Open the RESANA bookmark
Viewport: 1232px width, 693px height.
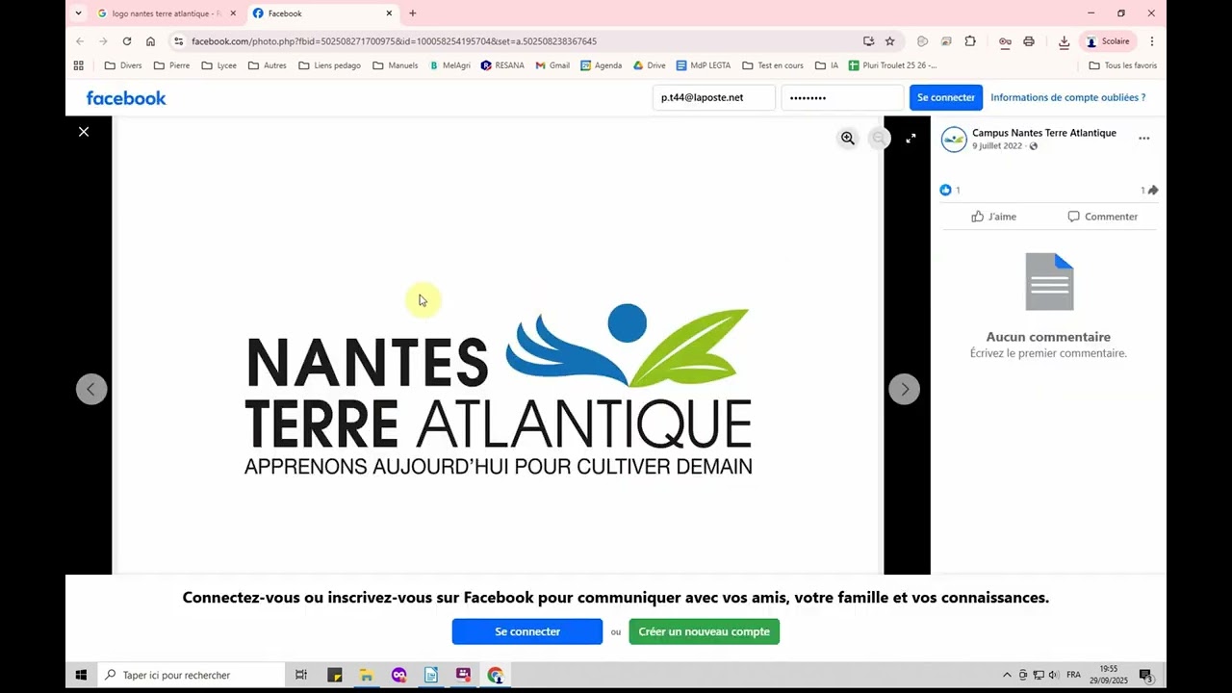coord(503,65)
